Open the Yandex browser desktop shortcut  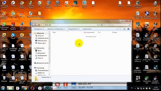click(x=13, y=4)
